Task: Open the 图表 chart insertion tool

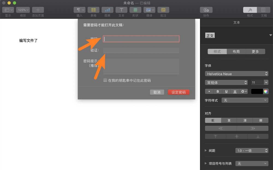Action: coord(107,10)
